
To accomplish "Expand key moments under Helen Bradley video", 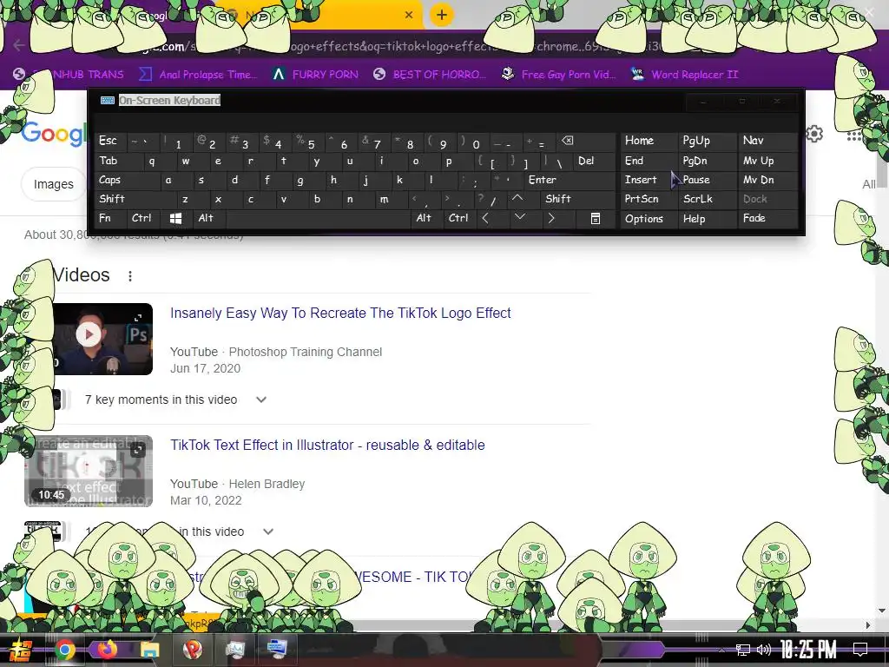I will coord(268,532).
